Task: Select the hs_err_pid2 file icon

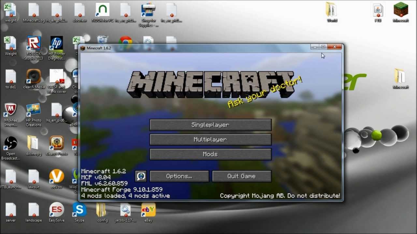Action: (x=57, y=13)
